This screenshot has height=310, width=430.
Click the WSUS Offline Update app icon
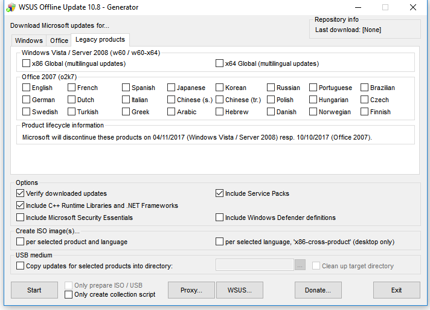[x=11, y=7]
